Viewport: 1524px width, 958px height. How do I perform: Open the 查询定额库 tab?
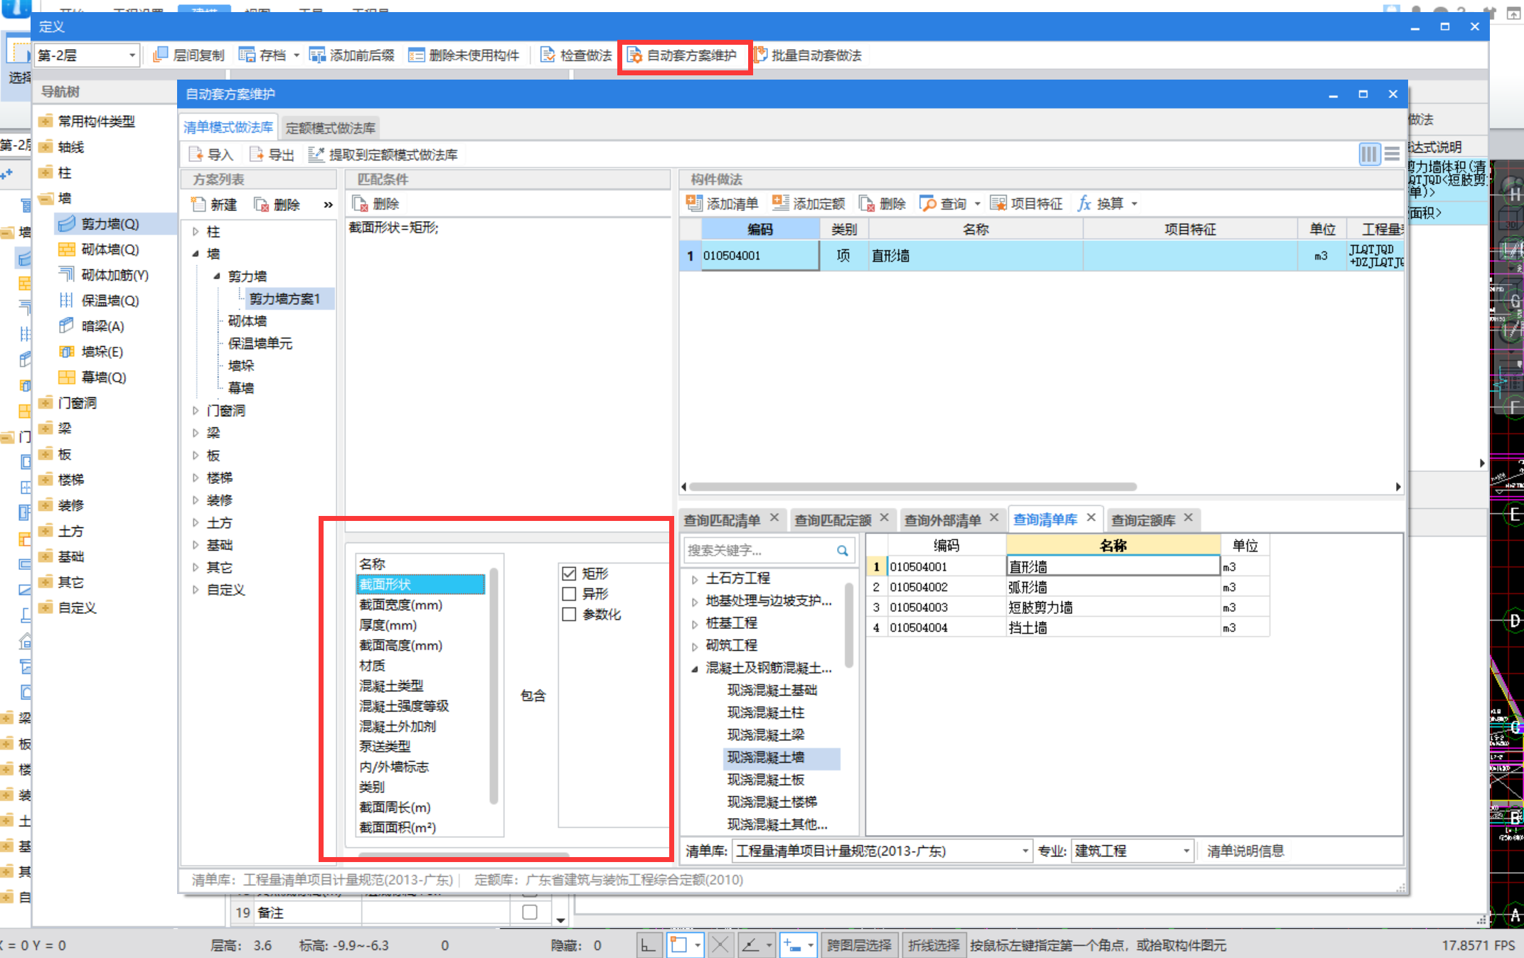point(1144,520)
